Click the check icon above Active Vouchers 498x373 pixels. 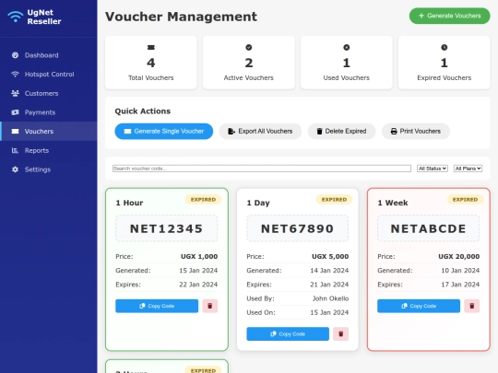pos(249,48)
